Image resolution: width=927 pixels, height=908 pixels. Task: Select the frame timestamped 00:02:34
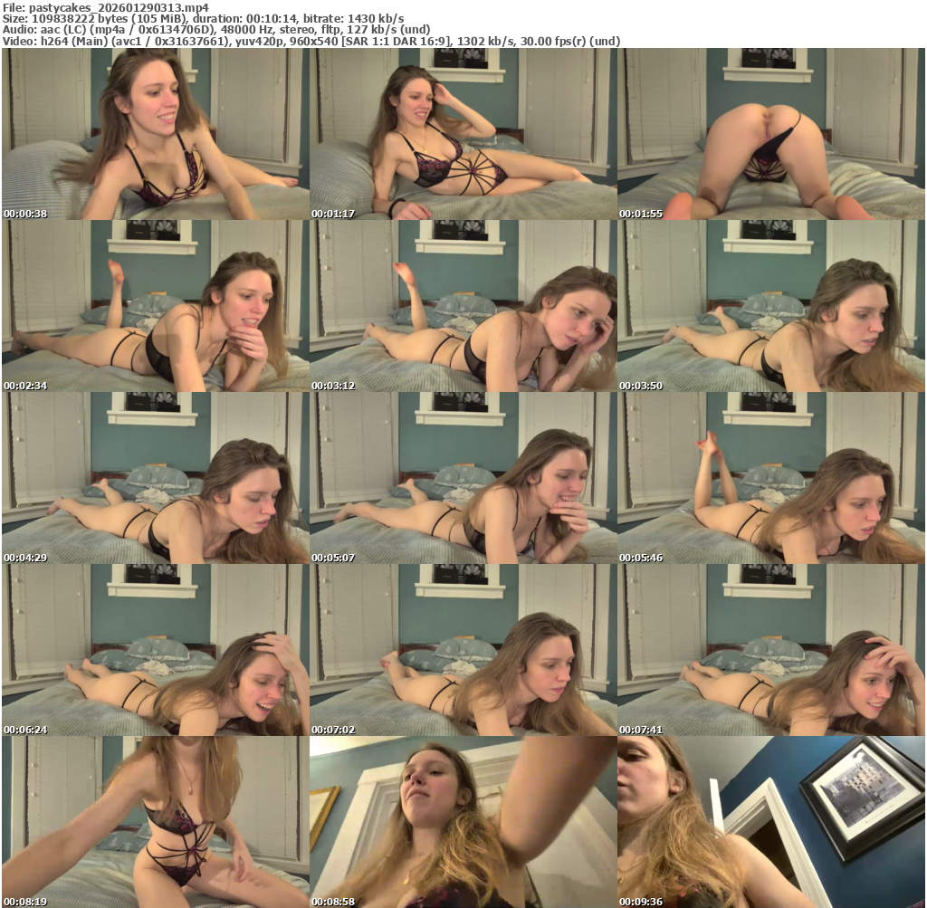[x=155, y=306]
